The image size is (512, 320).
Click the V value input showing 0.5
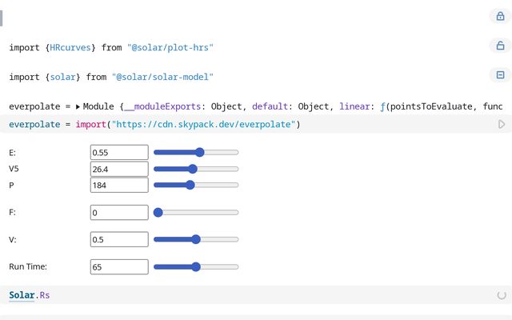[x=119, y=239]
